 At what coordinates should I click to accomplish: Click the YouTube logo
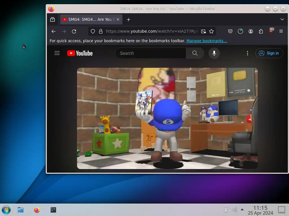80,53
